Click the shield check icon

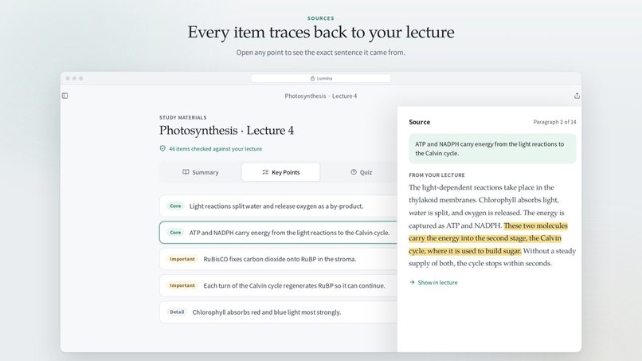point(162,149)
